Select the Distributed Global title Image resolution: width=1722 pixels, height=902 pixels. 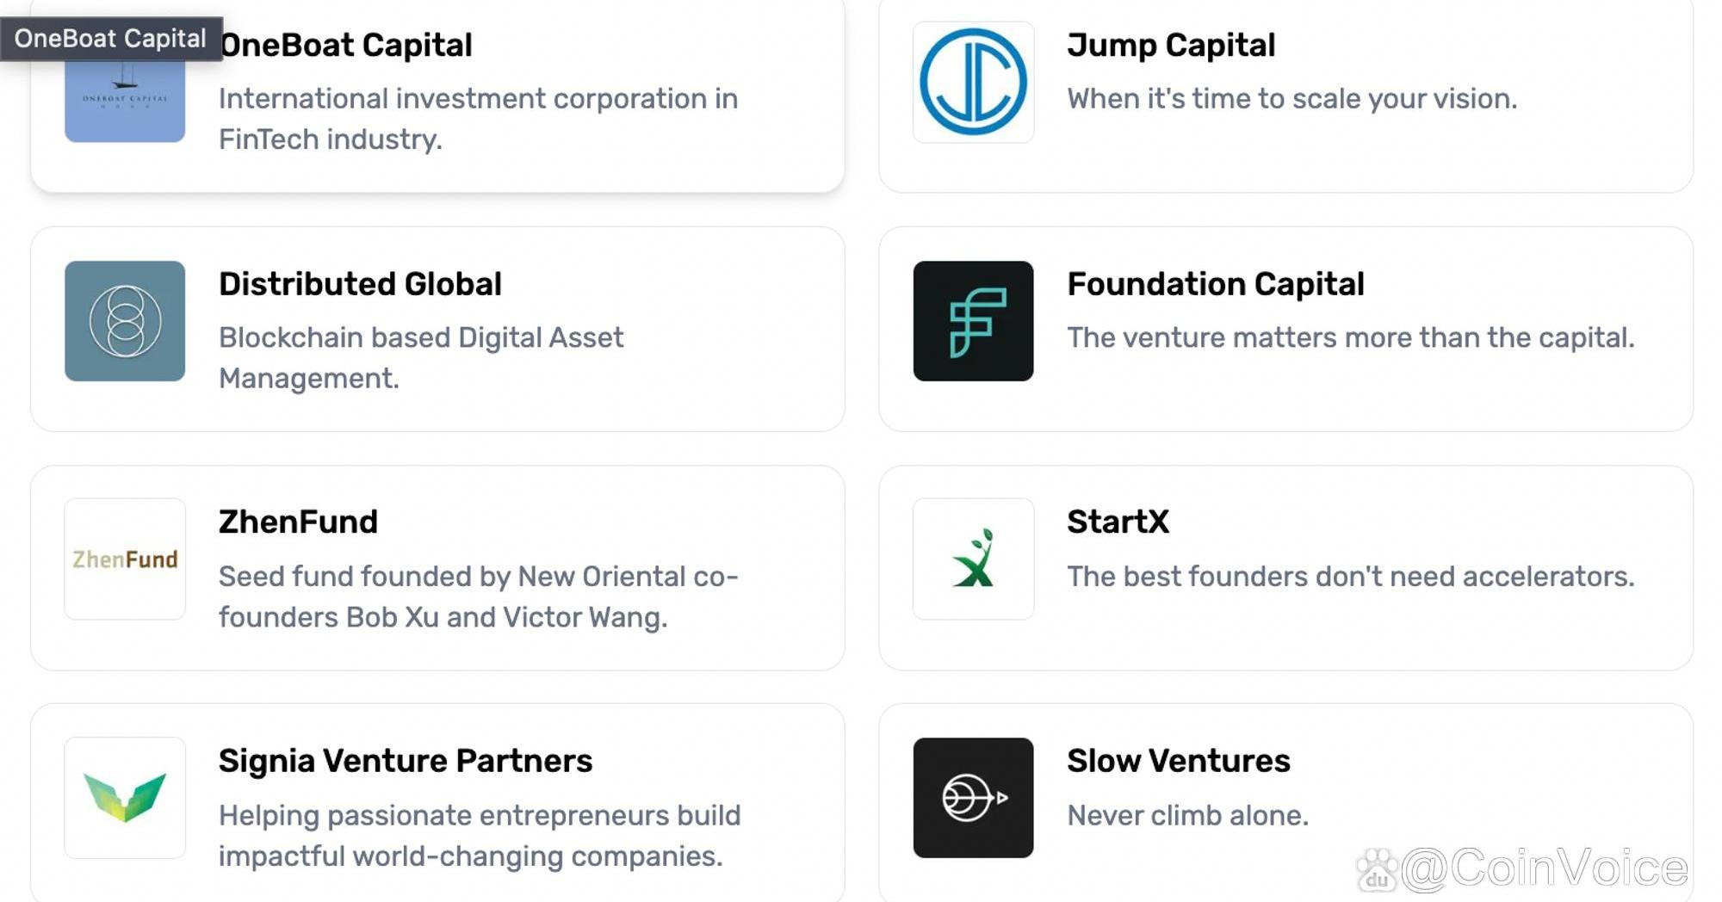click(360, 284)
